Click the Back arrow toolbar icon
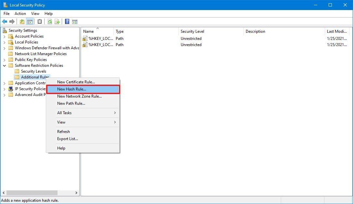 click(x=5, y=22)
